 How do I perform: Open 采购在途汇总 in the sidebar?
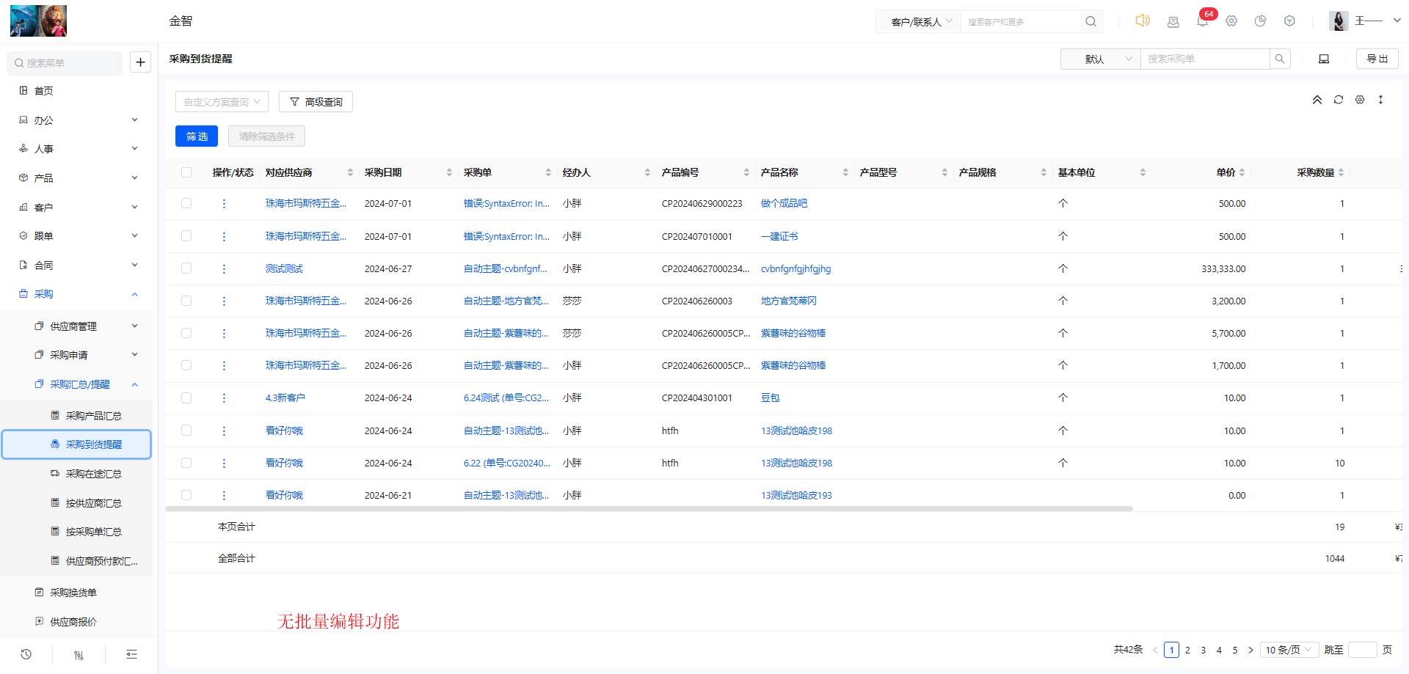[93, 474]
